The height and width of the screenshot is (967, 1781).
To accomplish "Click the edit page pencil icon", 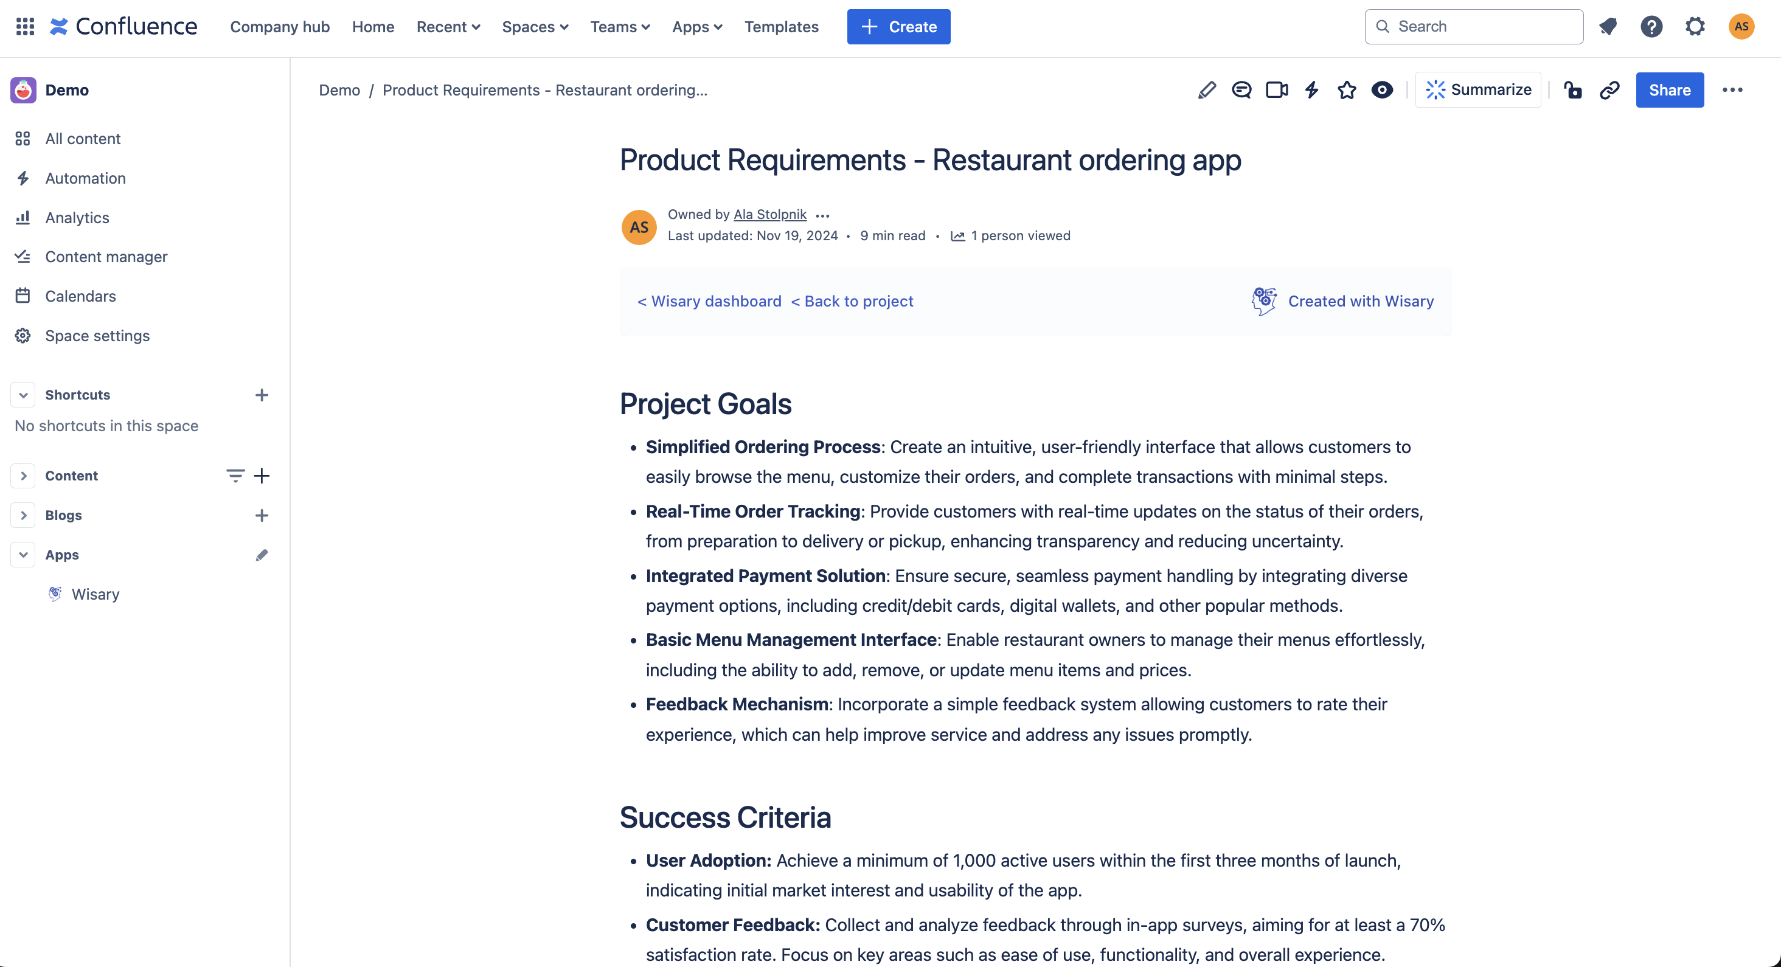I will coord(1206,90).
